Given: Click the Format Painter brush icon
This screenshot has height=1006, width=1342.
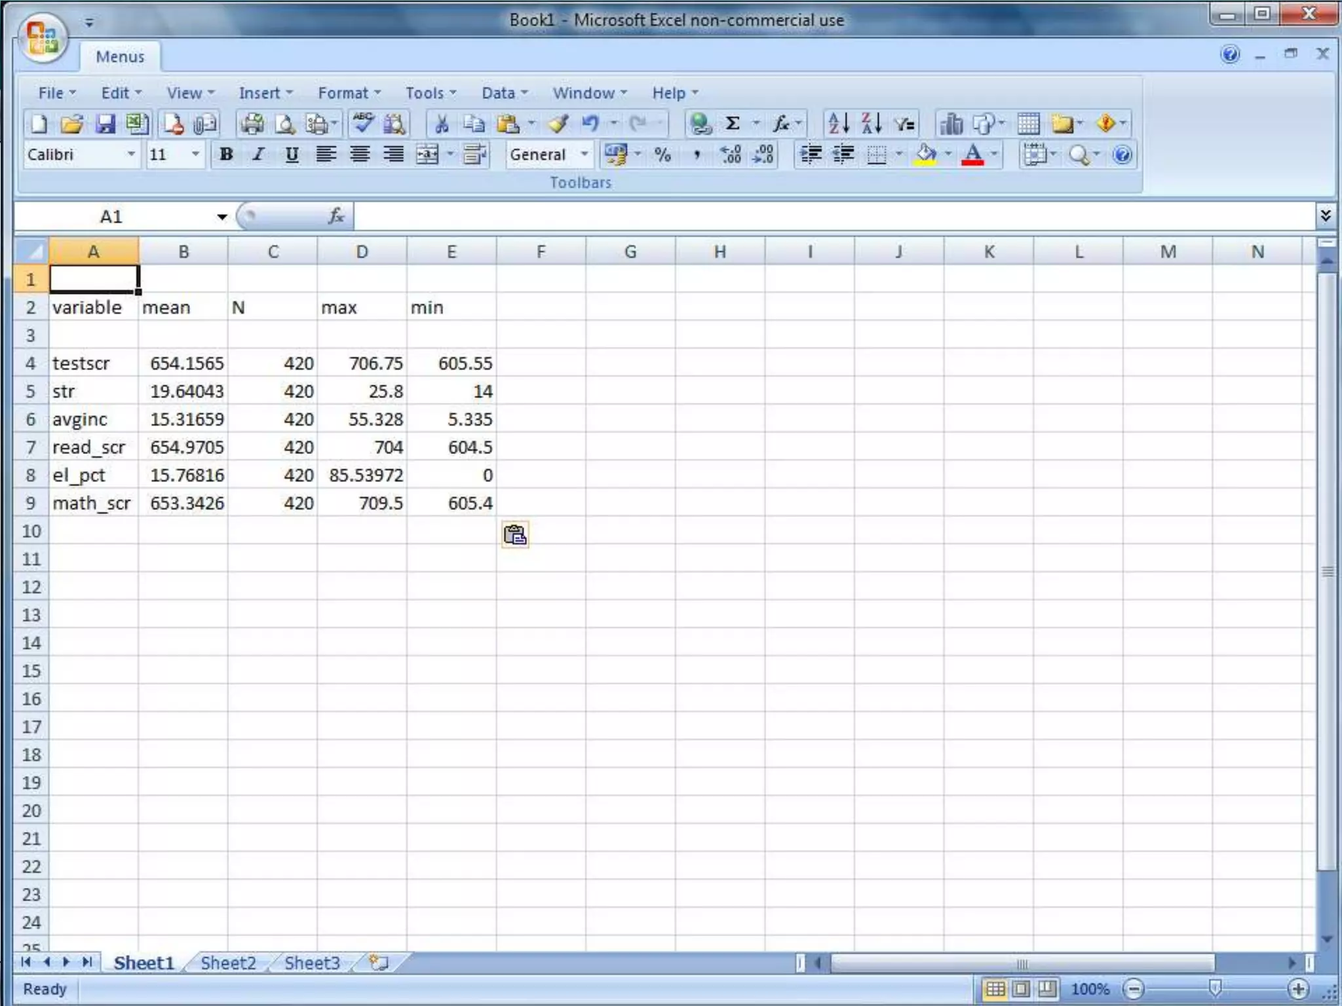Looking at the screenshot, I should pos(558,124).
